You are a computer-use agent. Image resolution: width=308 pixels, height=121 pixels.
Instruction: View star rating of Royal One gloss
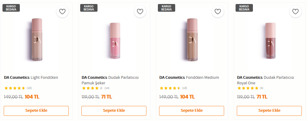tap(248, 88)
